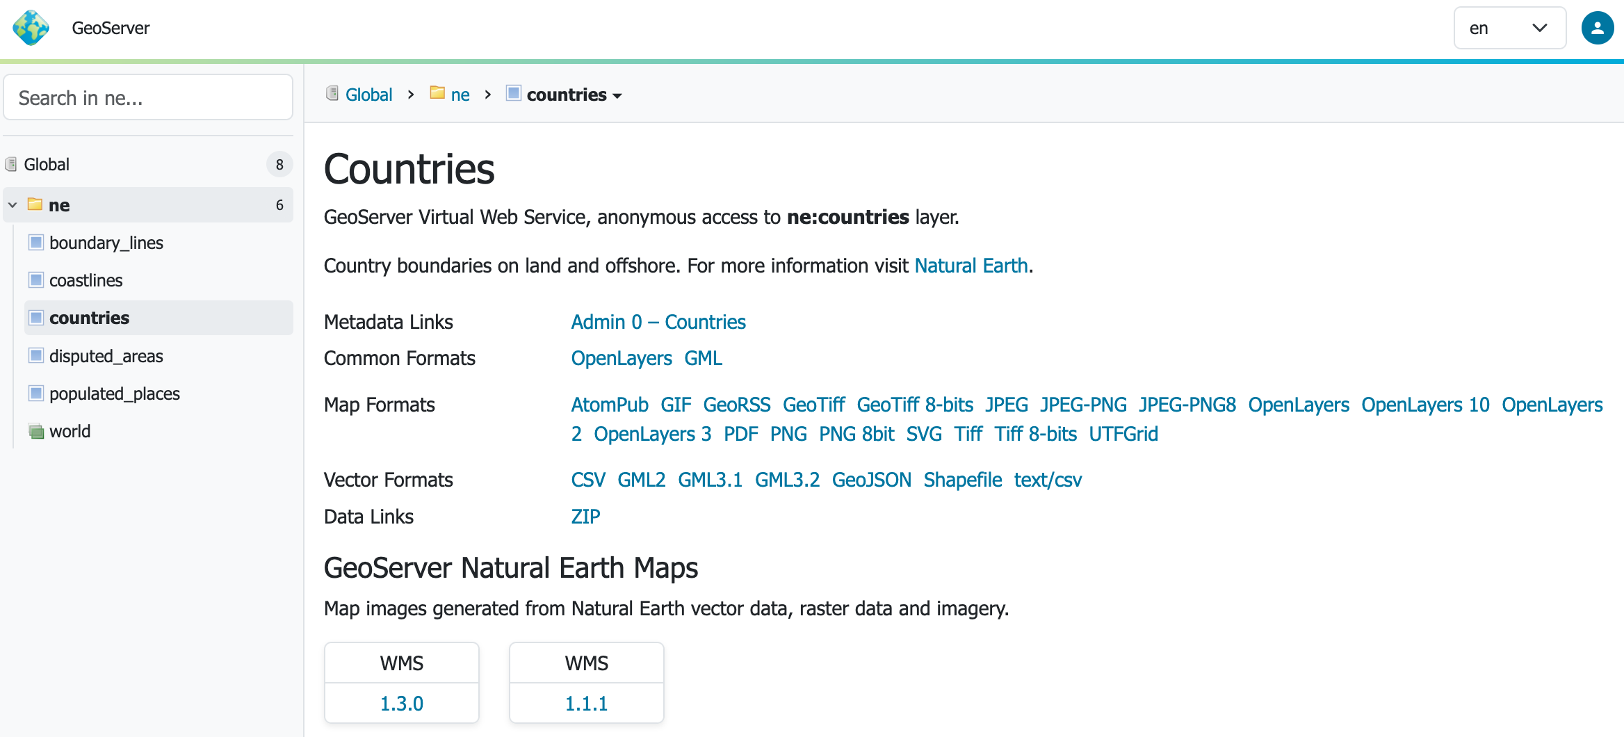1624x737 pixels.
Task: Collapse the ne workspace tree
Action: (13, 205)
